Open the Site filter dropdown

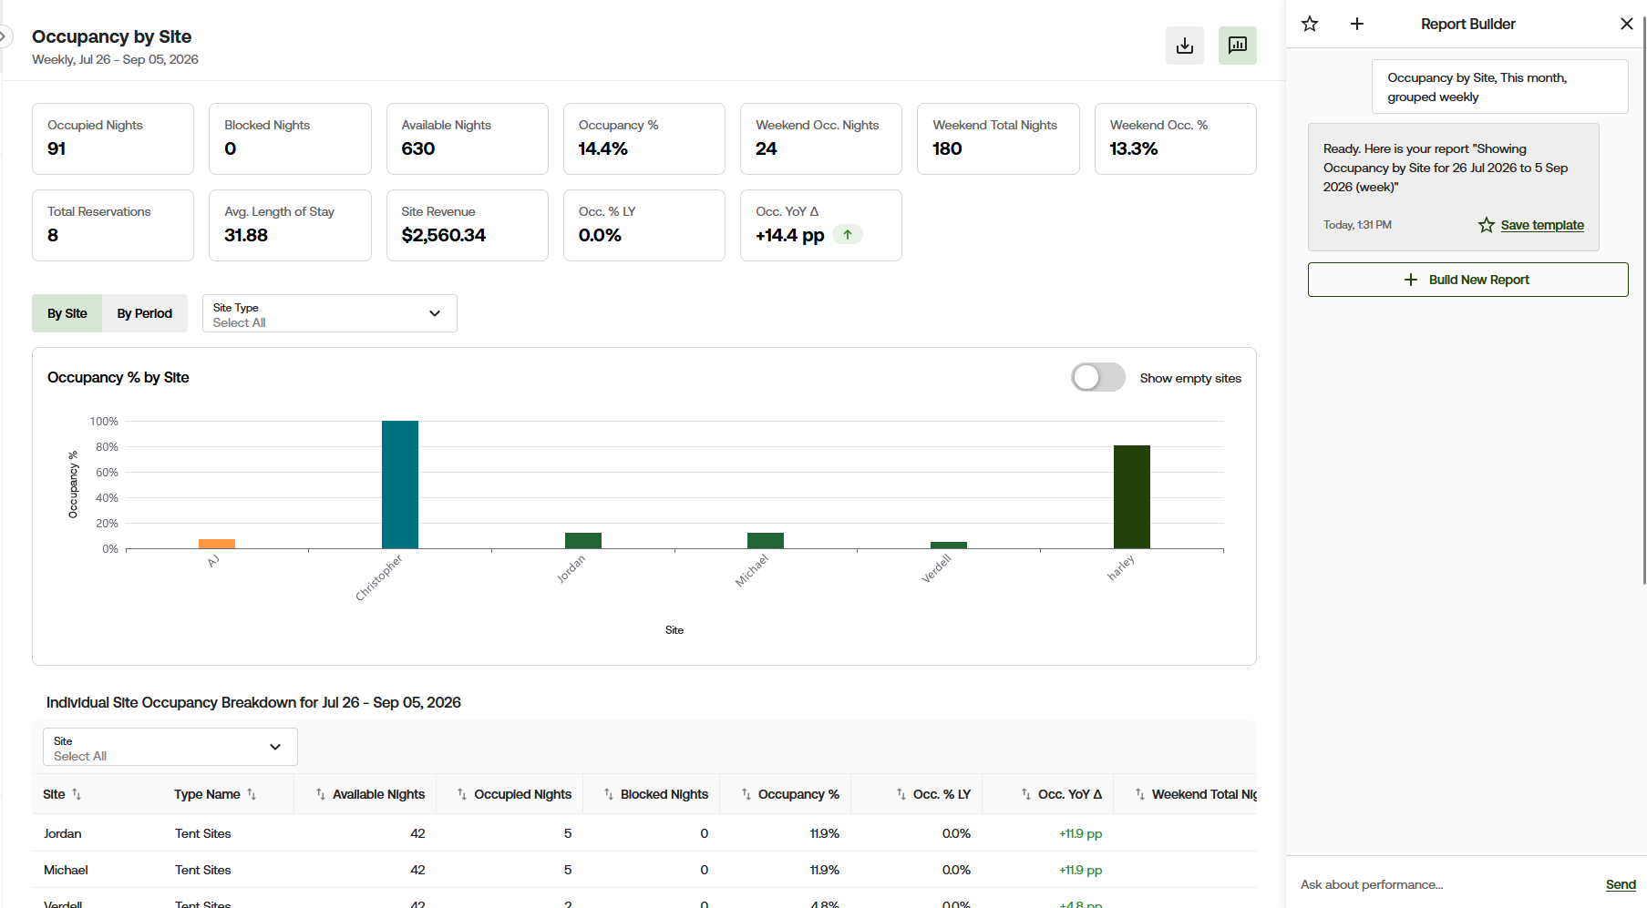pos(170,747)
